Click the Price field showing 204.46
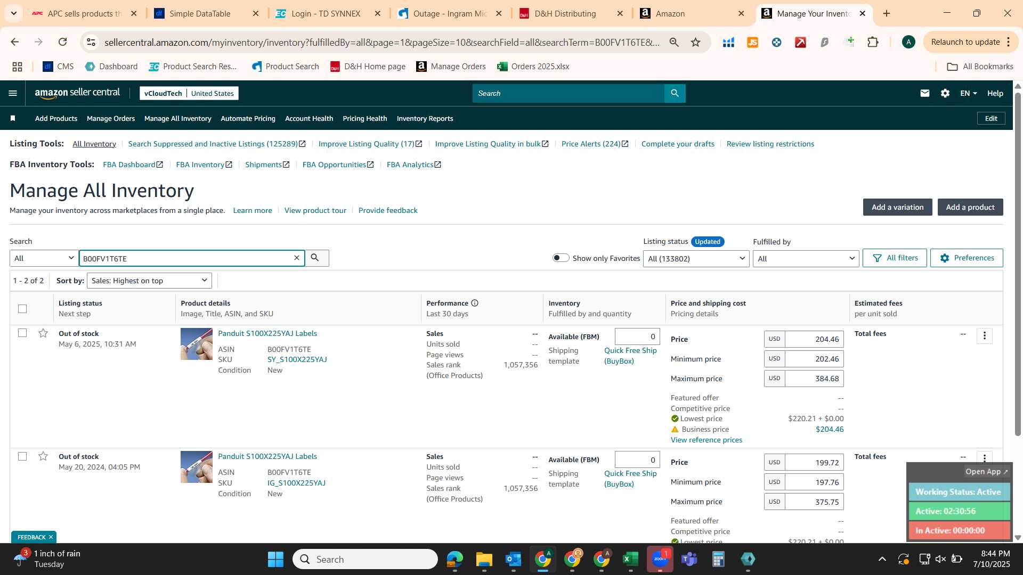This screenshot has width=1023, height=575. click(x=813, y=339)
